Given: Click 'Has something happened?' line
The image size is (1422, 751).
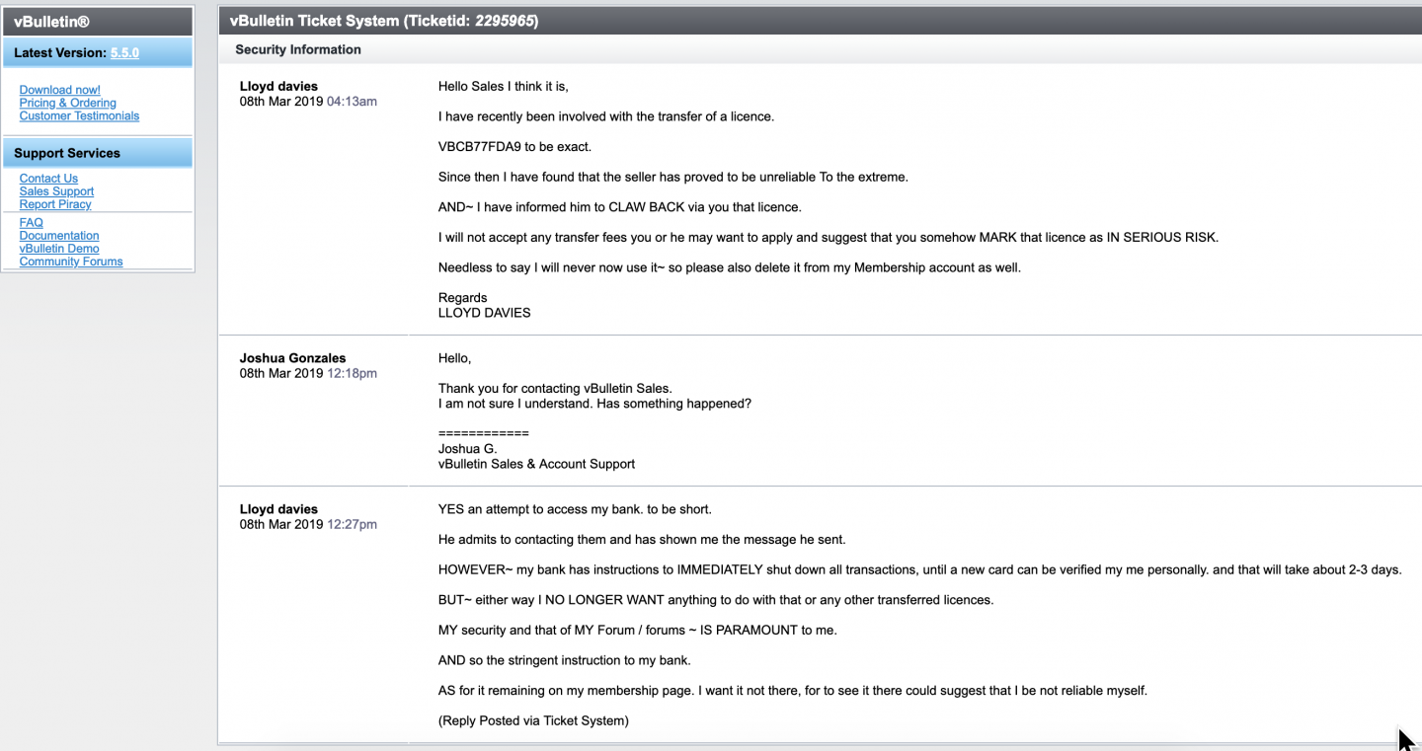Looking at the screenshot, I should (673, 405).
